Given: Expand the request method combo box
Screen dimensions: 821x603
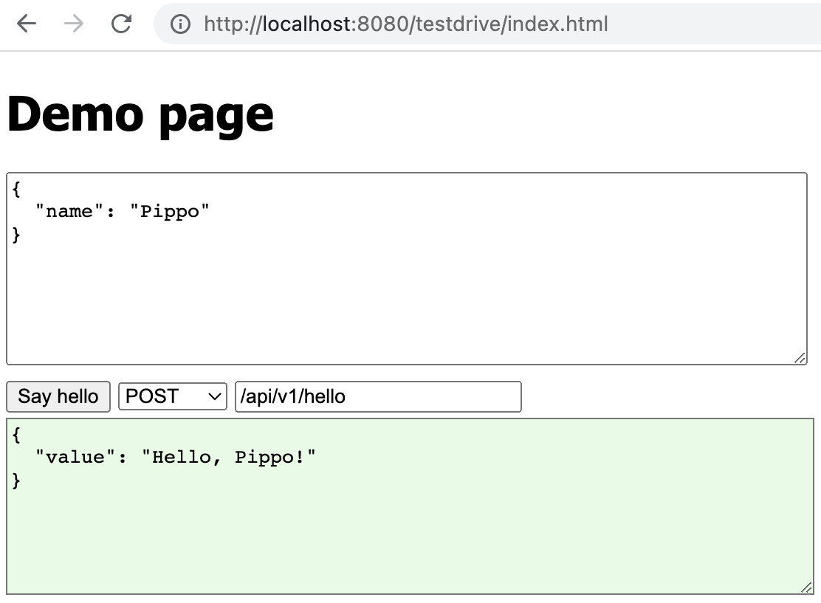Looking at the screenshot, I should tap(172, 396).
